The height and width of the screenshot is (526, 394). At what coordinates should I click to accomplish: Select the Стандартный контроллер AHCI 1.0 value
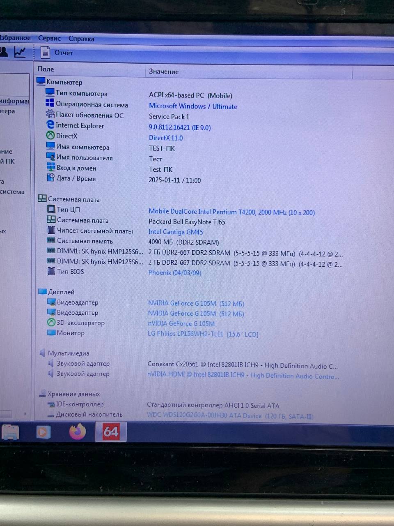pyautogui.click(x=213, y=406)
